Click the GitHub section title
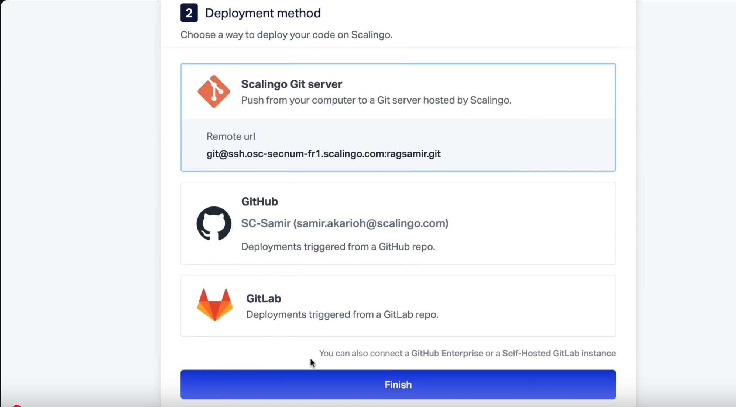This screenshot has height=407, width=736. pyautogui.click(x=259, y=201)
